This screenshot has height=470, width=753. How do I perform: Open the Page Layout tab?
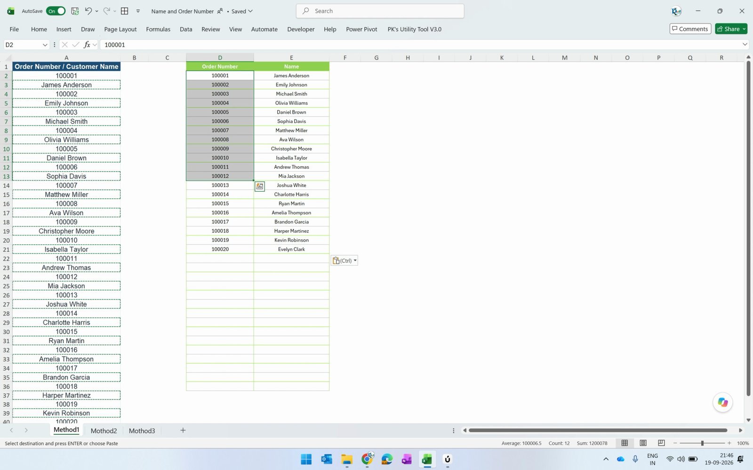pos(120,29)
